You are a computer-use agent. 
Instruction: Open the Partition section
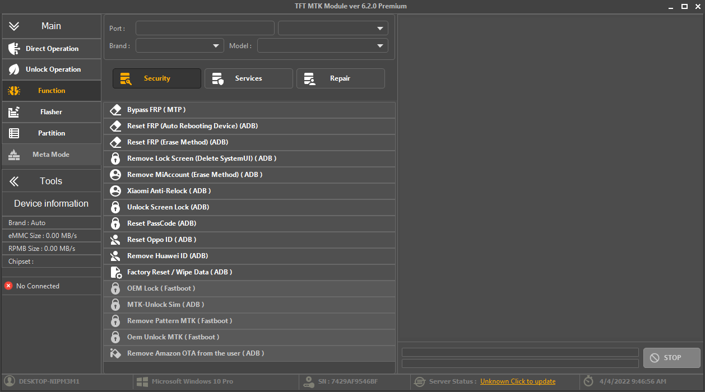click(x=15, y=133)
